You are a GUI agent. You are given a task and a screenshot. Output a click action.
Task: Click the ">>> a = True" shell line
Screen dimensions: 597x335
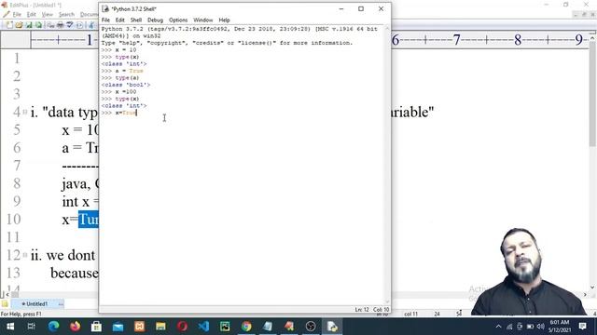(122, 71)
